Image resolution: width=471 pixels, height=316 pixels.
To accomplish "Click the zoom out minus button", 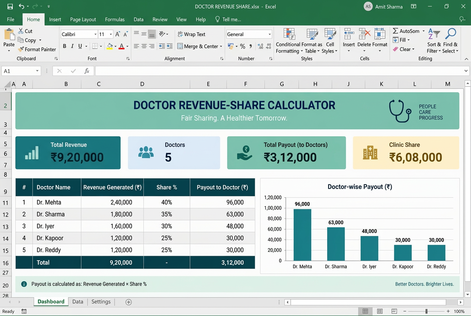I will [405, 311].
